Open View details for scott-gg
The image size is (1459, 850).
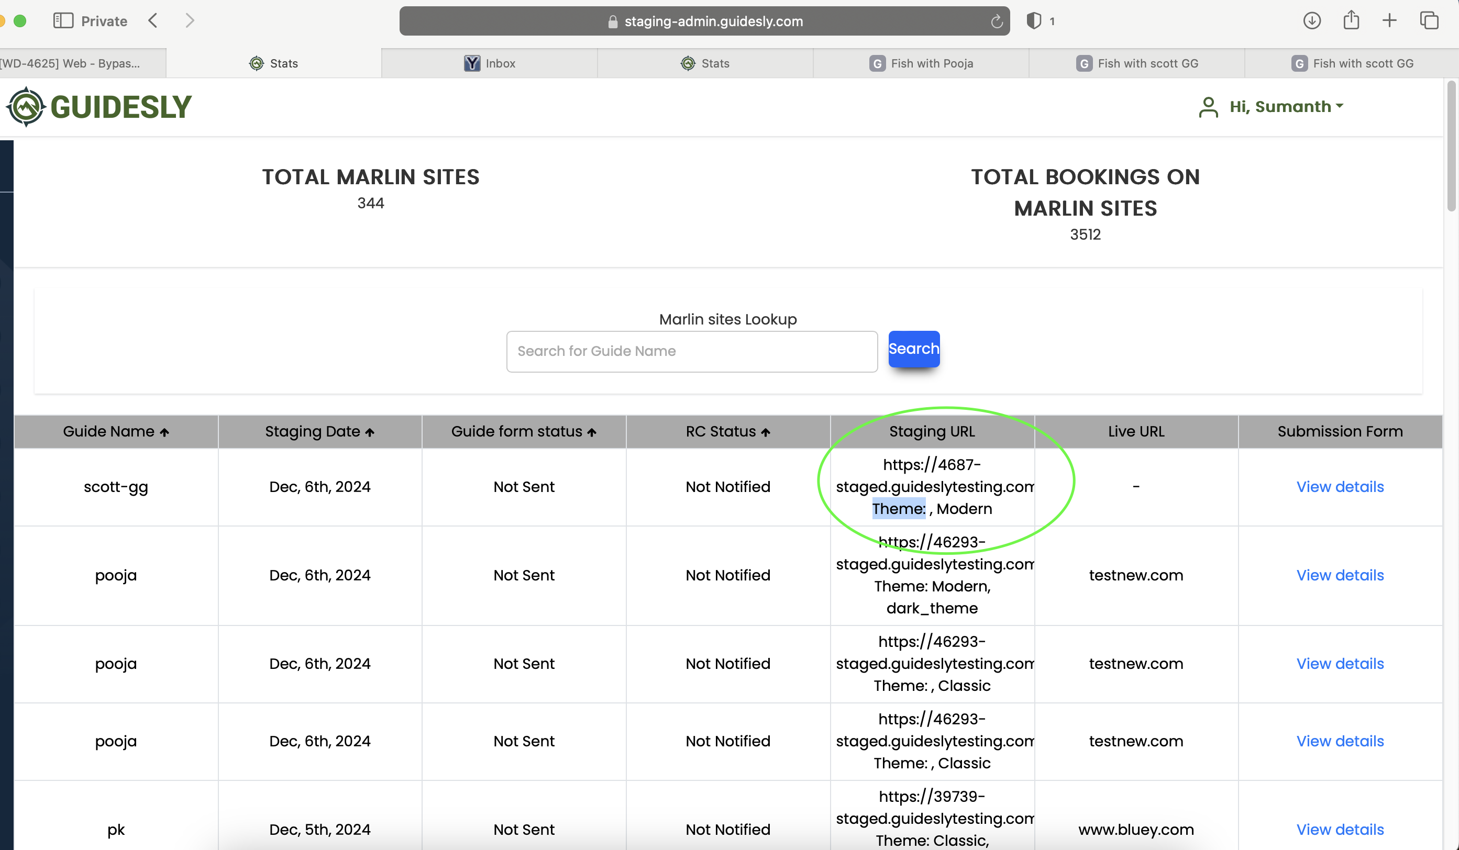tap(1340, 487)
